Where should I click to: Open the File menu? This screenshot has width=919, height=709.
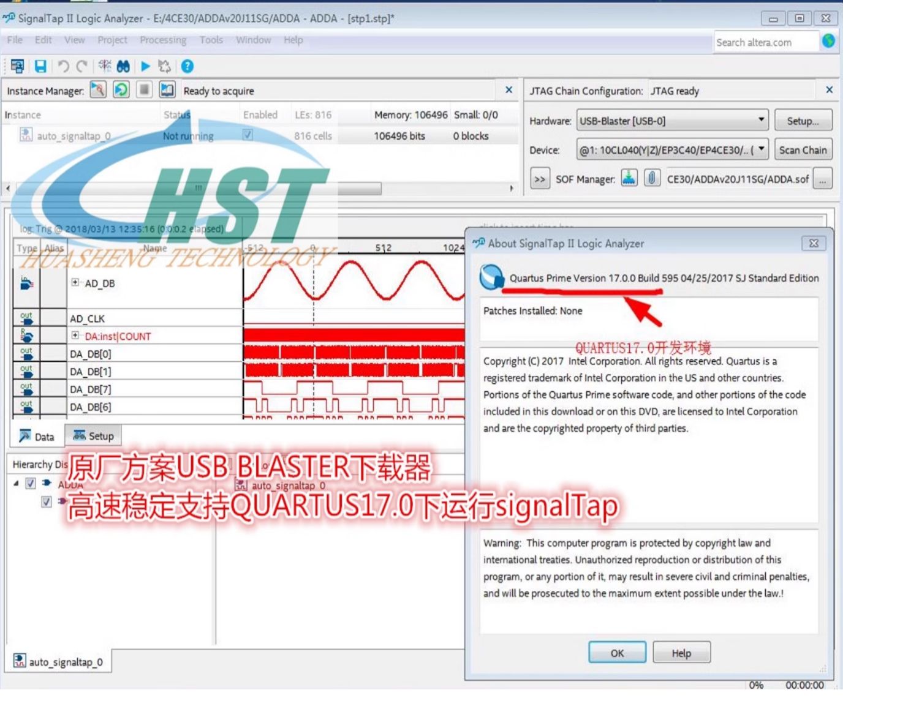point(15,40)
